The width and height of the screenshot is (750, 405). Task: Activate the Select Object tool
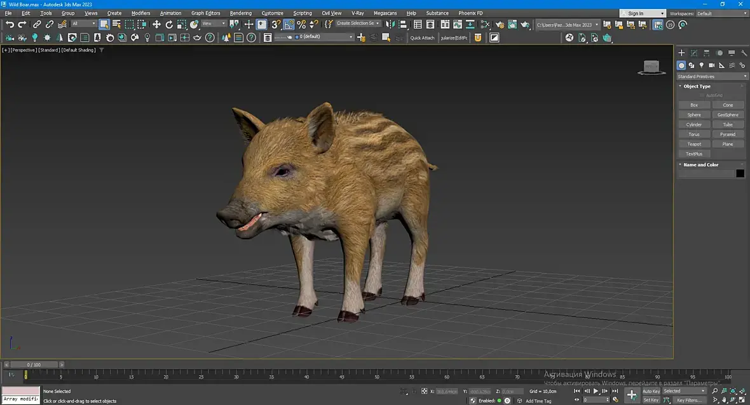coord(104,24)
